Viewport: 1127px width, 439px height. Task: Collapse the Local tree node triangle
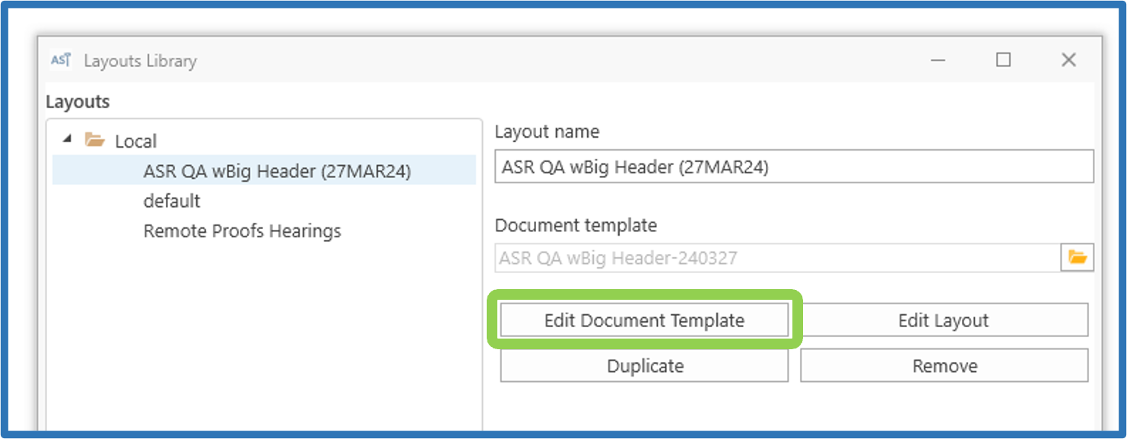point(68,139)
